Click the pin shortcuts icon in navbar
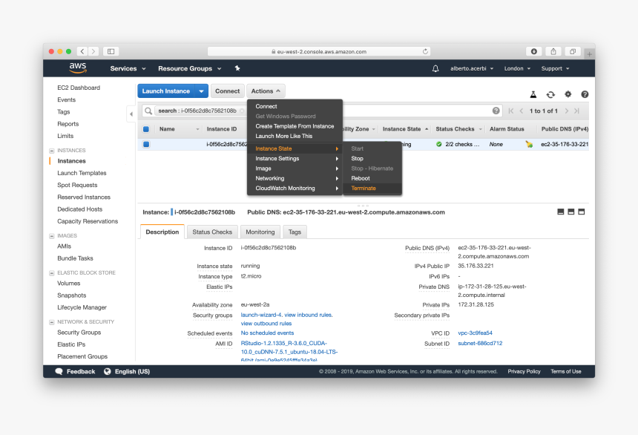Screen dimensions: 638x435 click(x=237, y=68)
